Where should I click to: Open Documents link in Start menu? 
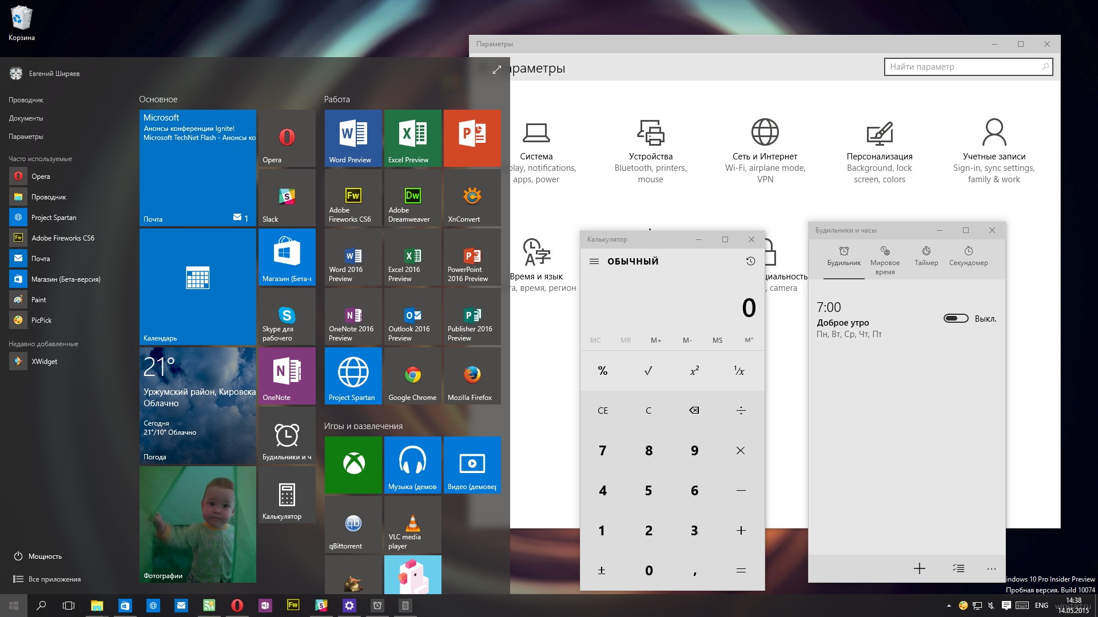pyautogui.click(x=26, y=118)
